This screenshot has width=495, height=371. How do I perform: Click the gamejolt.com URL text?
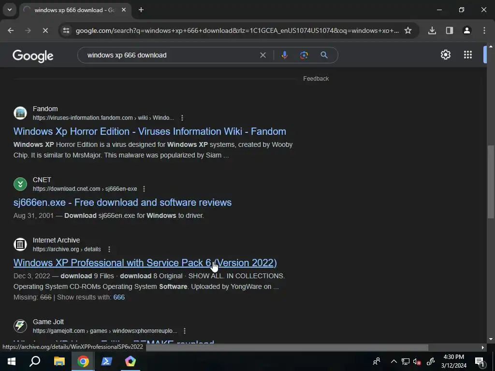(105, 331)
